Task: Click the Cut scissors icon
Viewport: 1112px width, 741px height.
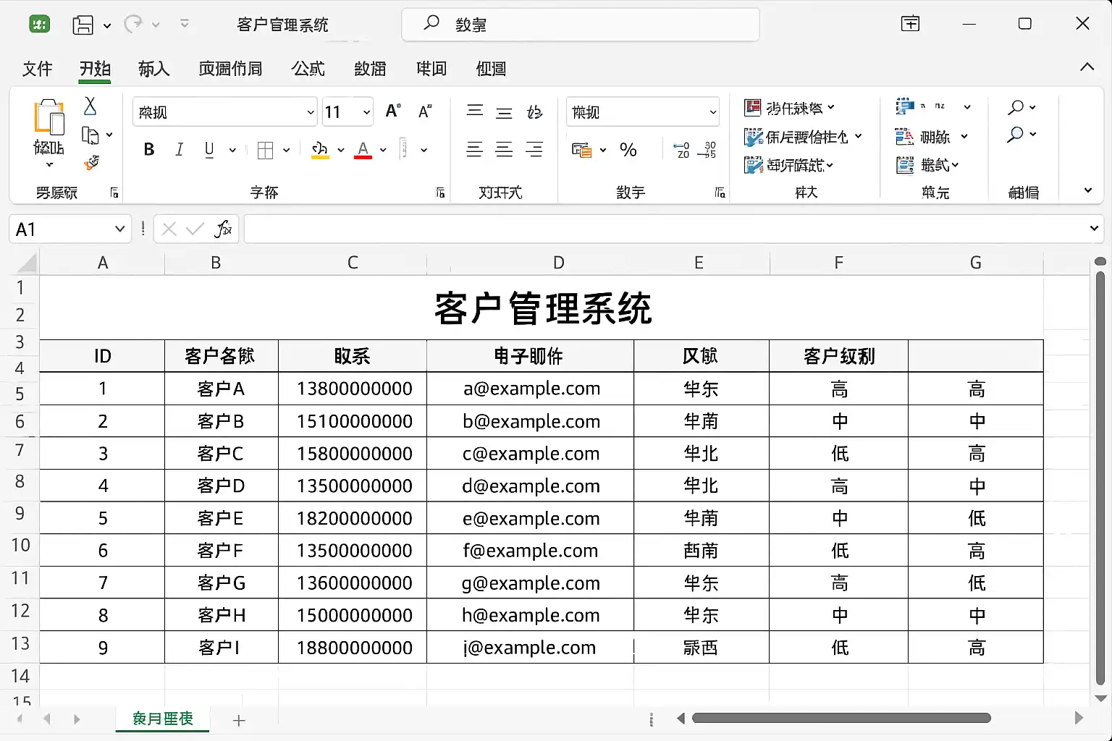Action: [90, 106]
